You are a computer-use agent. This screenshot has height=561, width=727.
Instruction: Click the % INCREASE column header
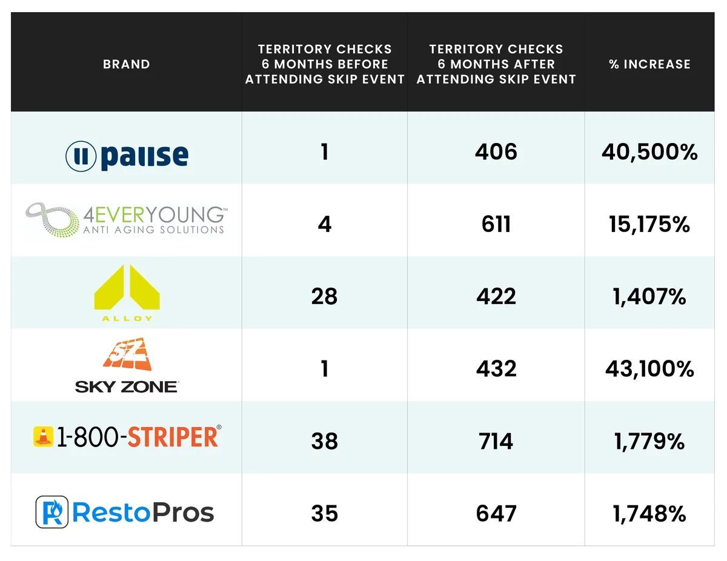tap(649, 64)
